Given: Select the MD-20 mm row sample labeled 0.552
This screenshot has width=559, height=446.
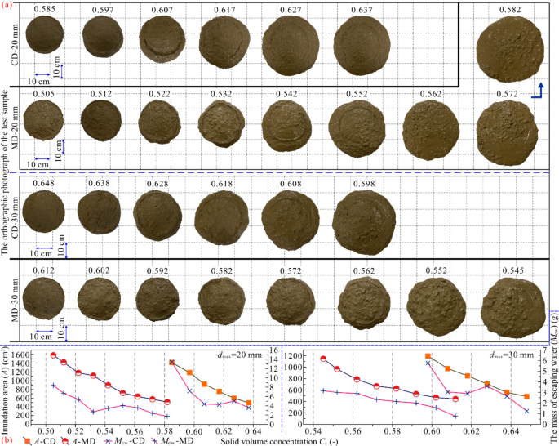Looking at the screenshot, I should coord(357,128).
